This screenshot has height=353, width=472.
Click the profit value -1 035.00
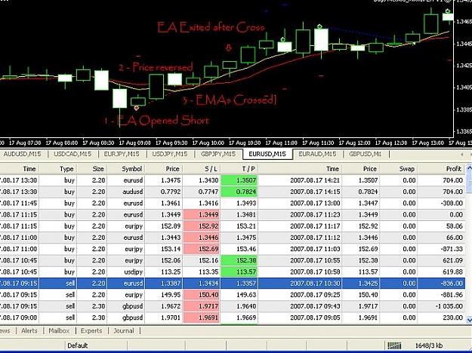449,306
